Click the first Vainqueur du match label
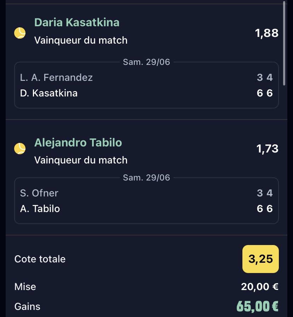The width and height of the screenshot is (293, 317). 81,40
